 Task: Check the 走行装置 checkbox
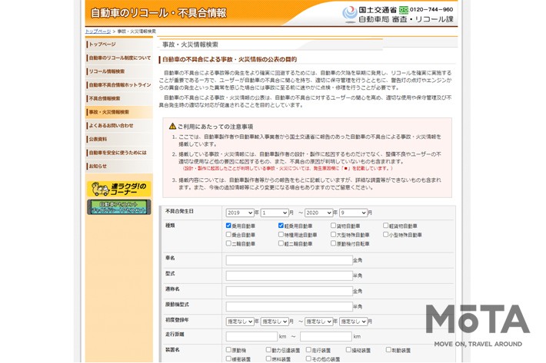coord(308,350)
